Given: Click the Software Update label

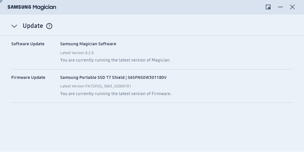Looking at the screenshot, I should point(28,44).
